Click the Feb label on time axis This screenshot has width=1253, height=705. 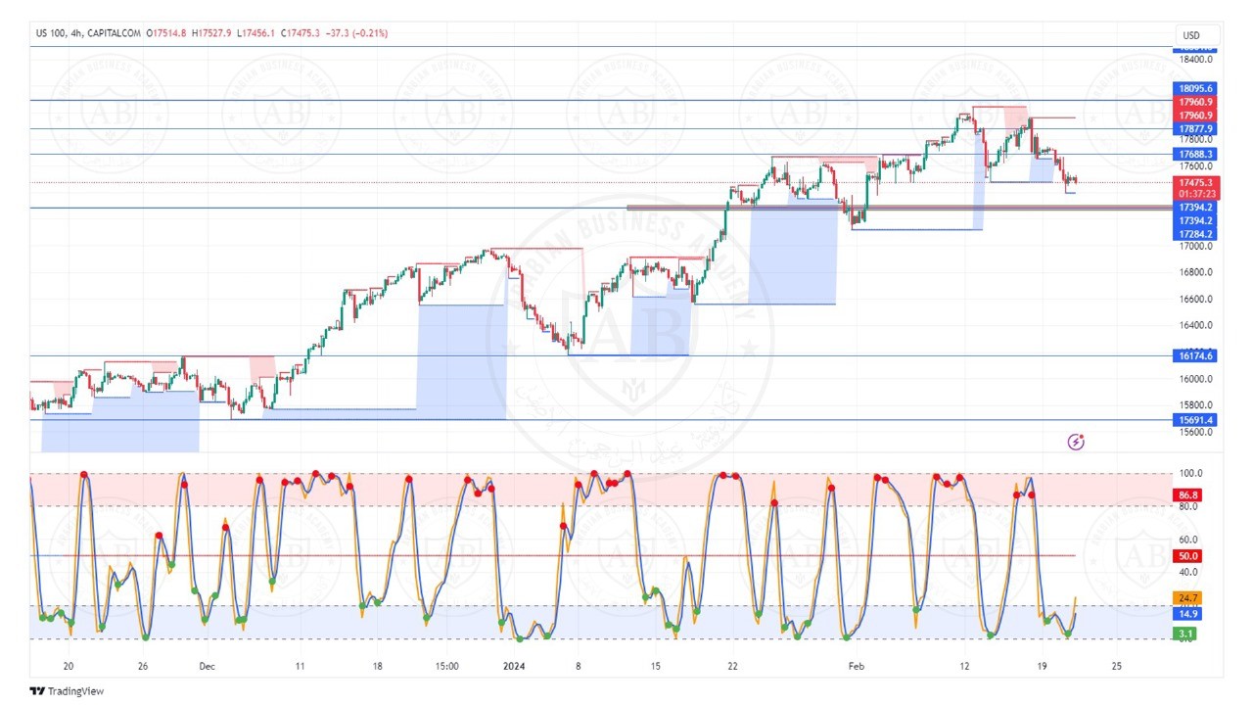point(857,666)
